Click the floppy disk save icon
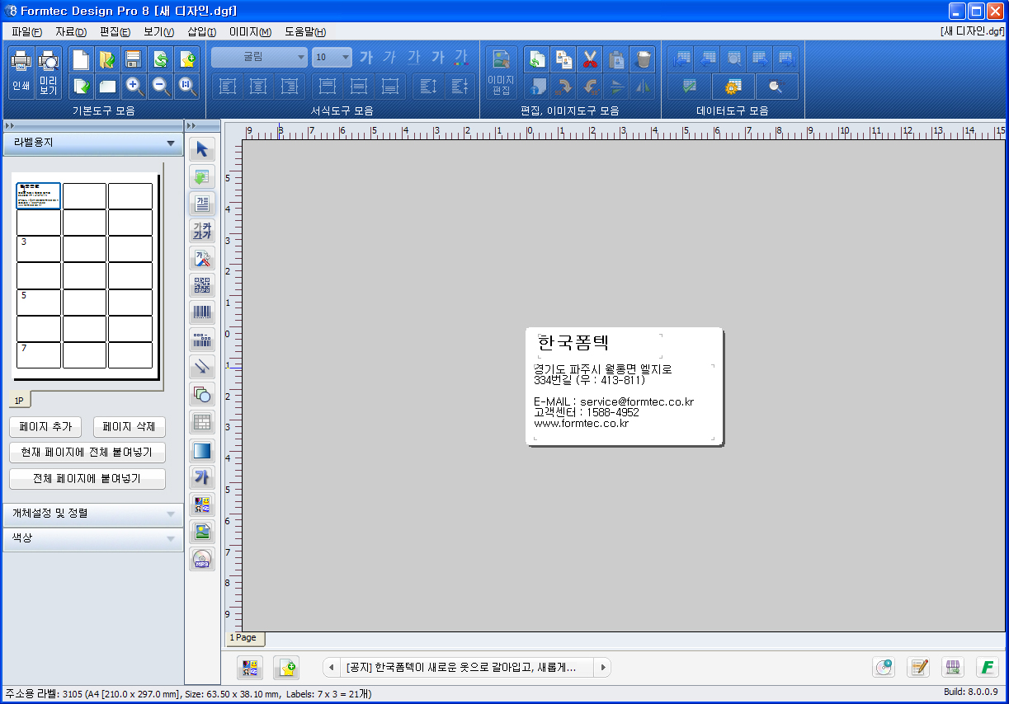 point(134,59)
